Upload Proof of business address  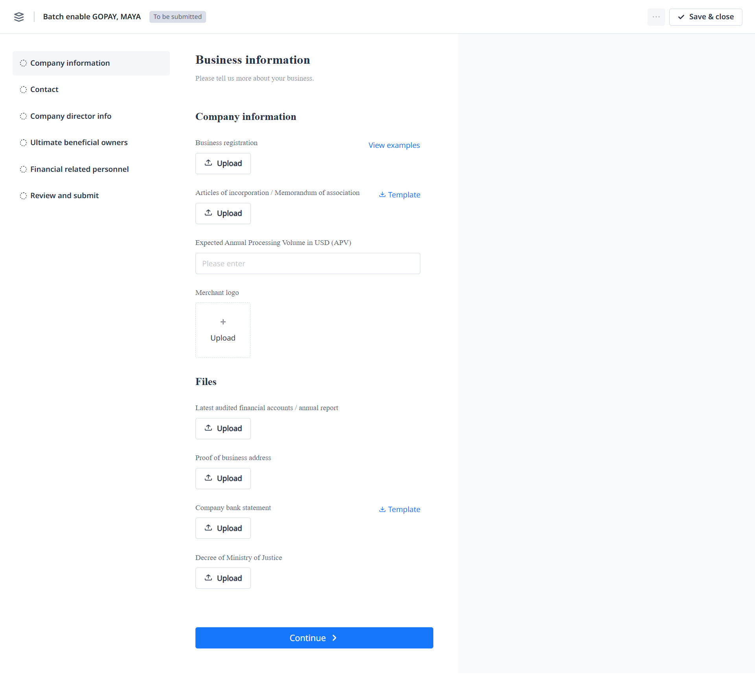tap(223, 478)
